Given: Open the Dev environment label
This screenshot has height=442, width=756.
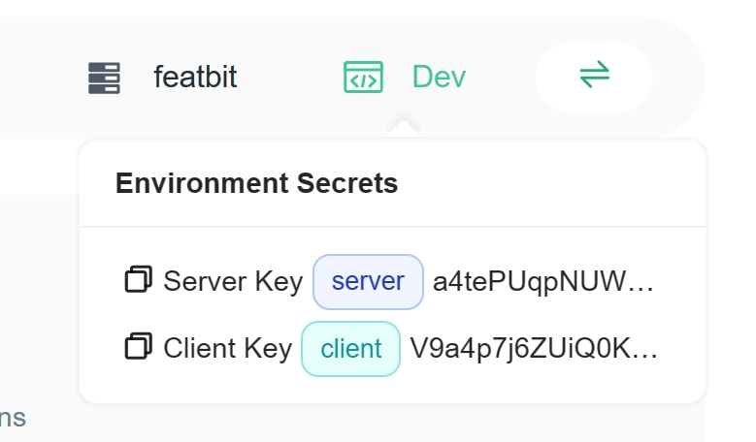Looking at the screenshot, I should point(439,78).
